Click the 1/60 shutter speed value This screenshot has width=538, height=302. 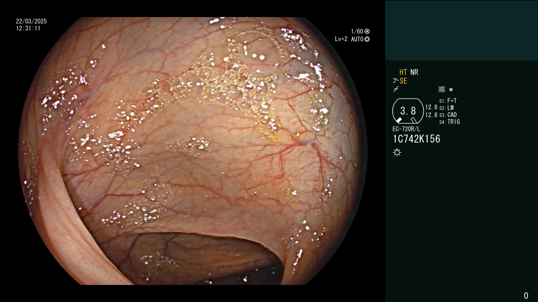click(357, 31)
